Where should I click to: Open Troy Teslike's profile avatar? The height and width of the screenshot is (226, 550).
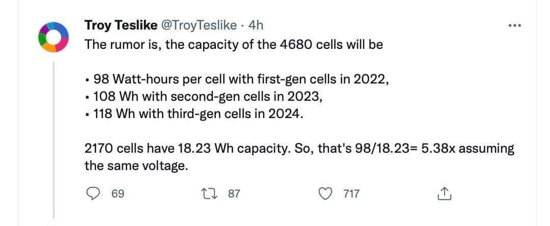(52, 37)
